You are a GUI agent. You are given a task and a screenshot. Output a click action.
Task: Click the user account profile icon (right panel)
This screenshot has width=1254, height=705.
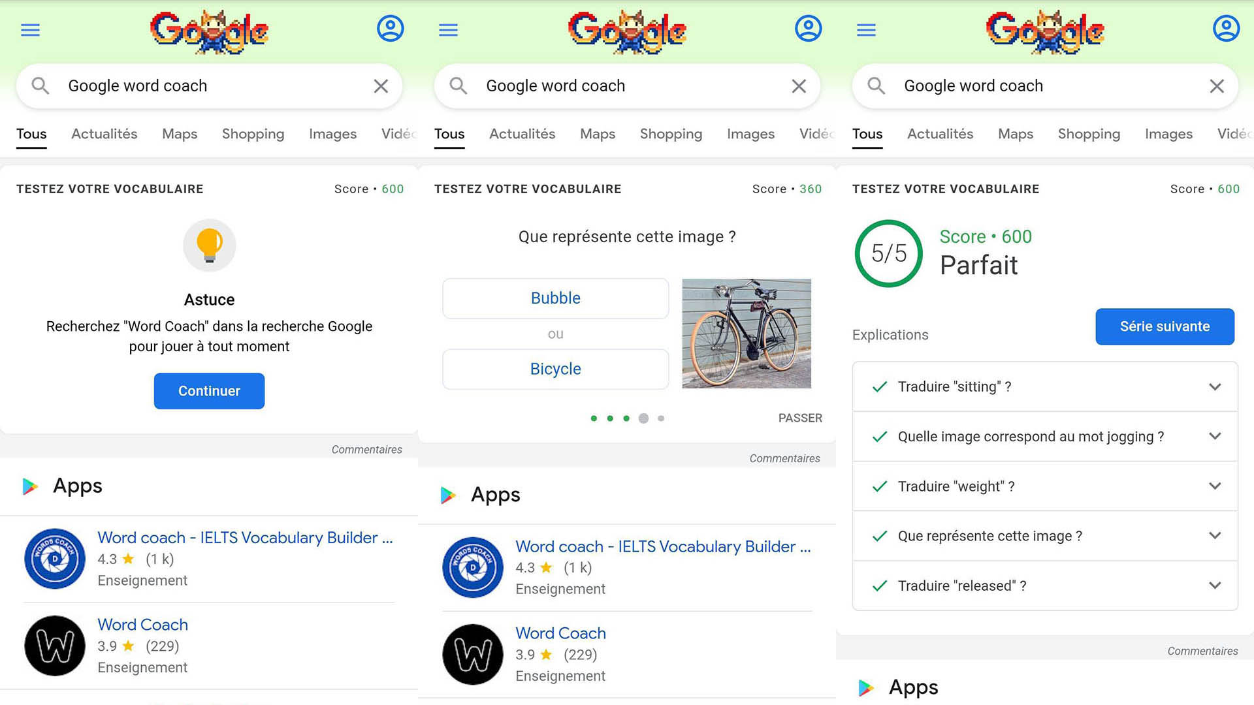pos(1223,30)
